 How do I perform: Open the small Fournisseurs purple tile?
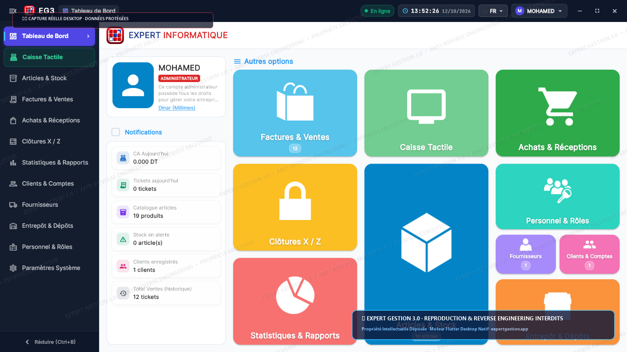tap(526, 254)
